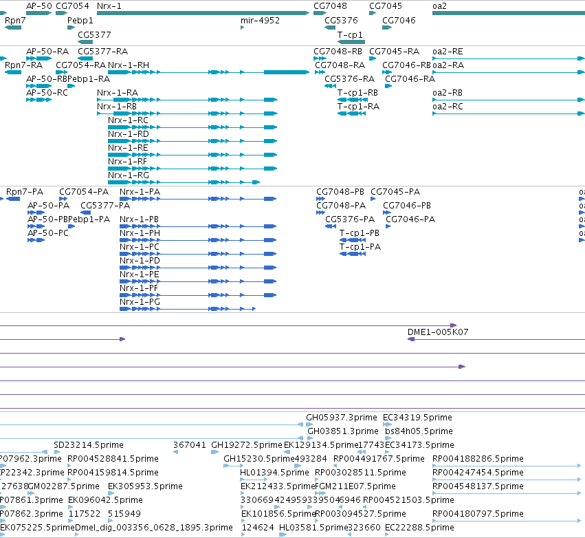Click the CG7054-RA transcript label
Screen dimensions: 585x538
[x=81, y=65]
